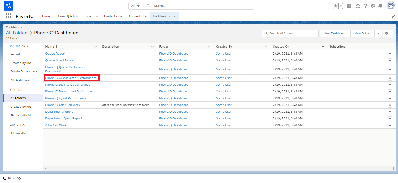Open the Setup gear icon
Viewport: 398px width, 183px height.
373,6
